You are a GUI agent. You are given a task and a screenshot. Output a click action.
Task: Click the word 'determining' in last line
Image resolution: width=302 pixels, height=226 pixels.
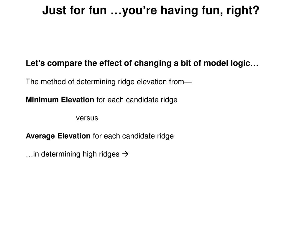[x=61, y=154]
